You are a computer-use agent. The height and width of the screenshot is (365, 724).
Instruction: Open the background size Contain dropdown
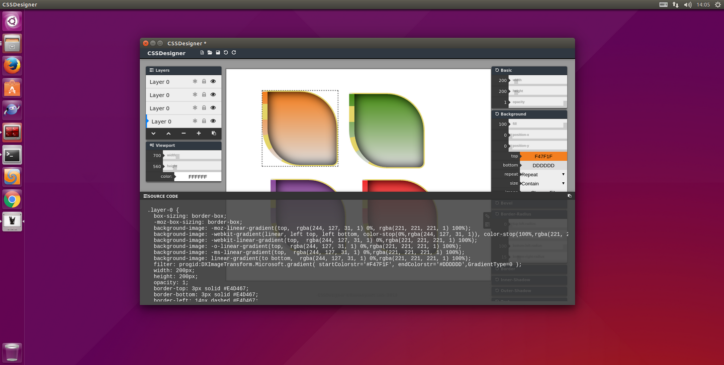pyautogui.click(x=543, y=184)
